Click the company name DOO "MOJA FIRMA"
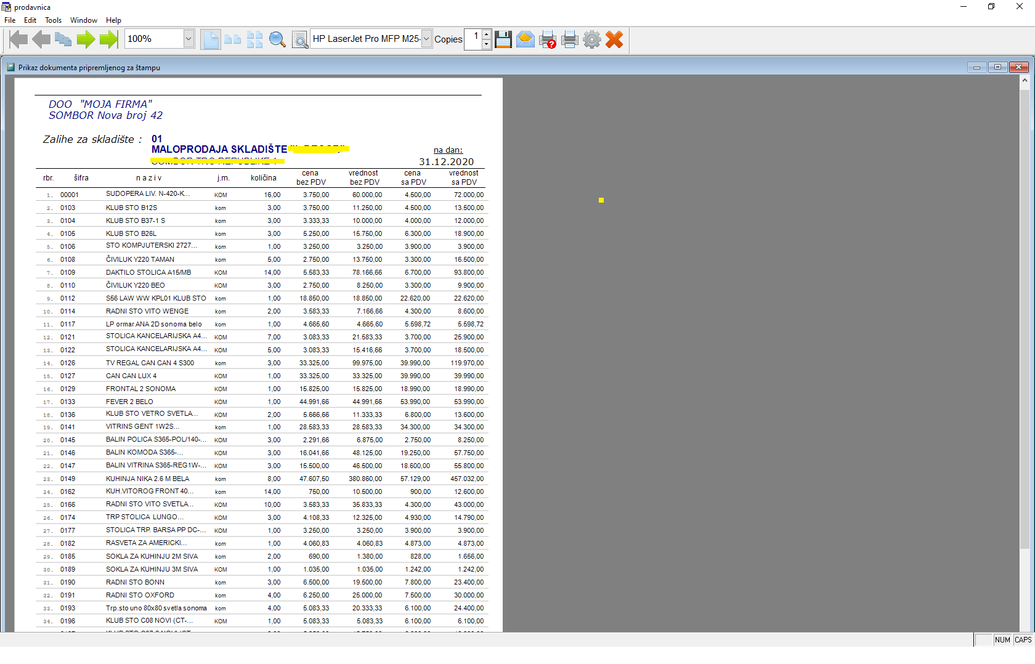Image resolution: width=1035 pixels, height=664 pixels. pos(100,104)
